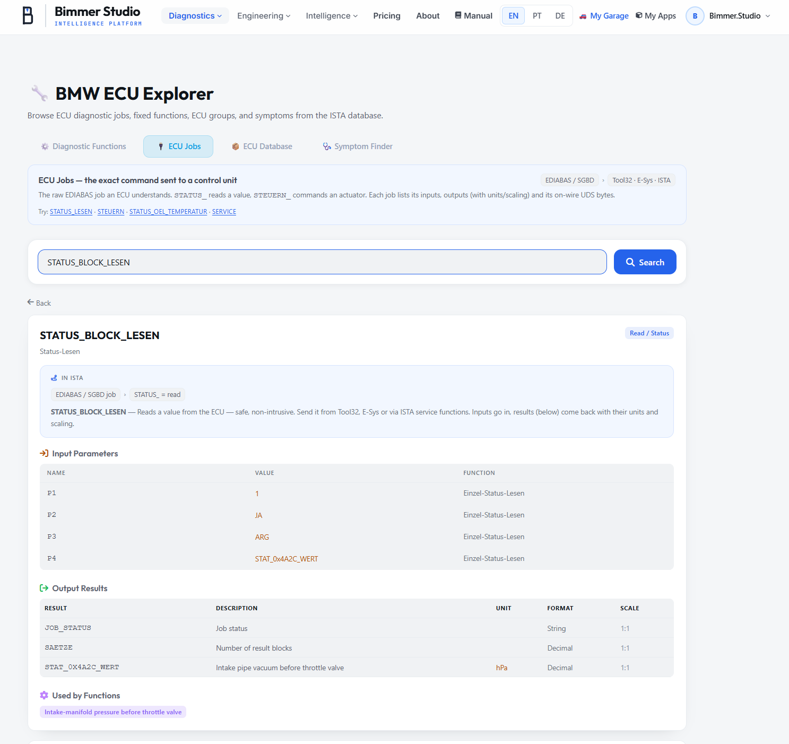Image resolution: width=789 pixels, height=744 pixels.
Task: Click the stethoscope icon on Symptom Finder tab
Action: pyautogui.click(x=327, y=146)
